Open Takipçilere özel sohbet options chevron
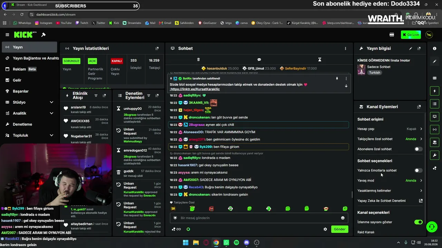Viewport: 442px width, 248px height. coord(421,139)
